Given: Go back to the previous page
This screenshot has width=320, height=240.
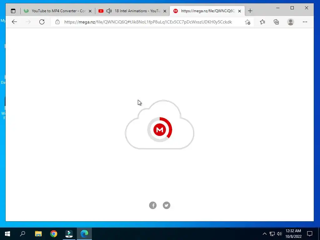Looking at the screenshot, I should 14,22.
